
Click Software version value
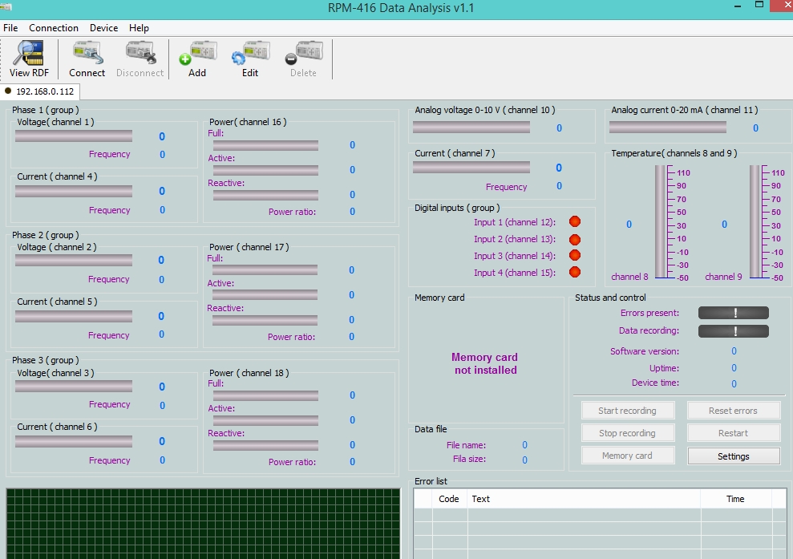pos(734,351)
